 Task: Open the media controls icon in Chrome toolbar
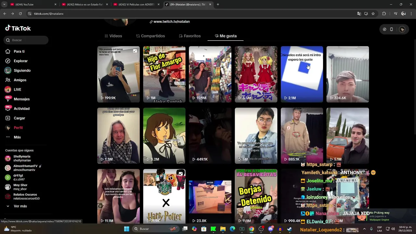coord(396,14)
